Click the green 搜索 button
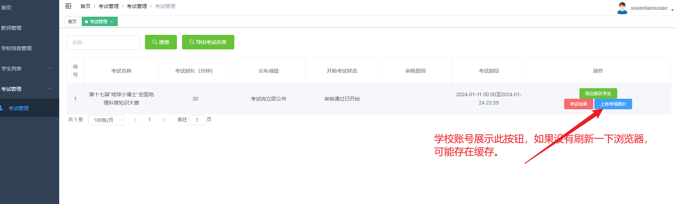Image resolution: width=675 pixels, height=204 pixels. 161,42
